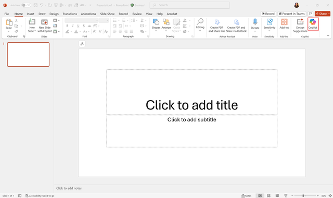Image resolution: width=333 pixels, height=198 pixels.
Task: Clear all formatting in Font group
Action: [x=106, y=31]
